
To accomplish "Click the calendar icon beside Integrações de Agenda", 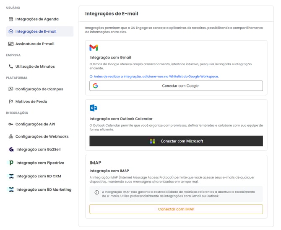I will point(11,19).
